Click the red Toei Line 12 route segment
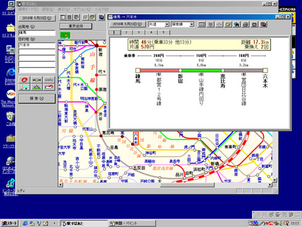The image size is (302, 227). coord(159,70)
